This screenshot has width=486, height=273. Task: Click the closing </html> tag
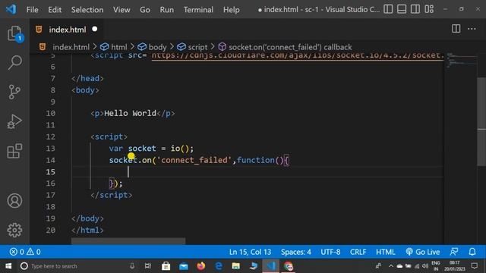(x=87, y=231)
